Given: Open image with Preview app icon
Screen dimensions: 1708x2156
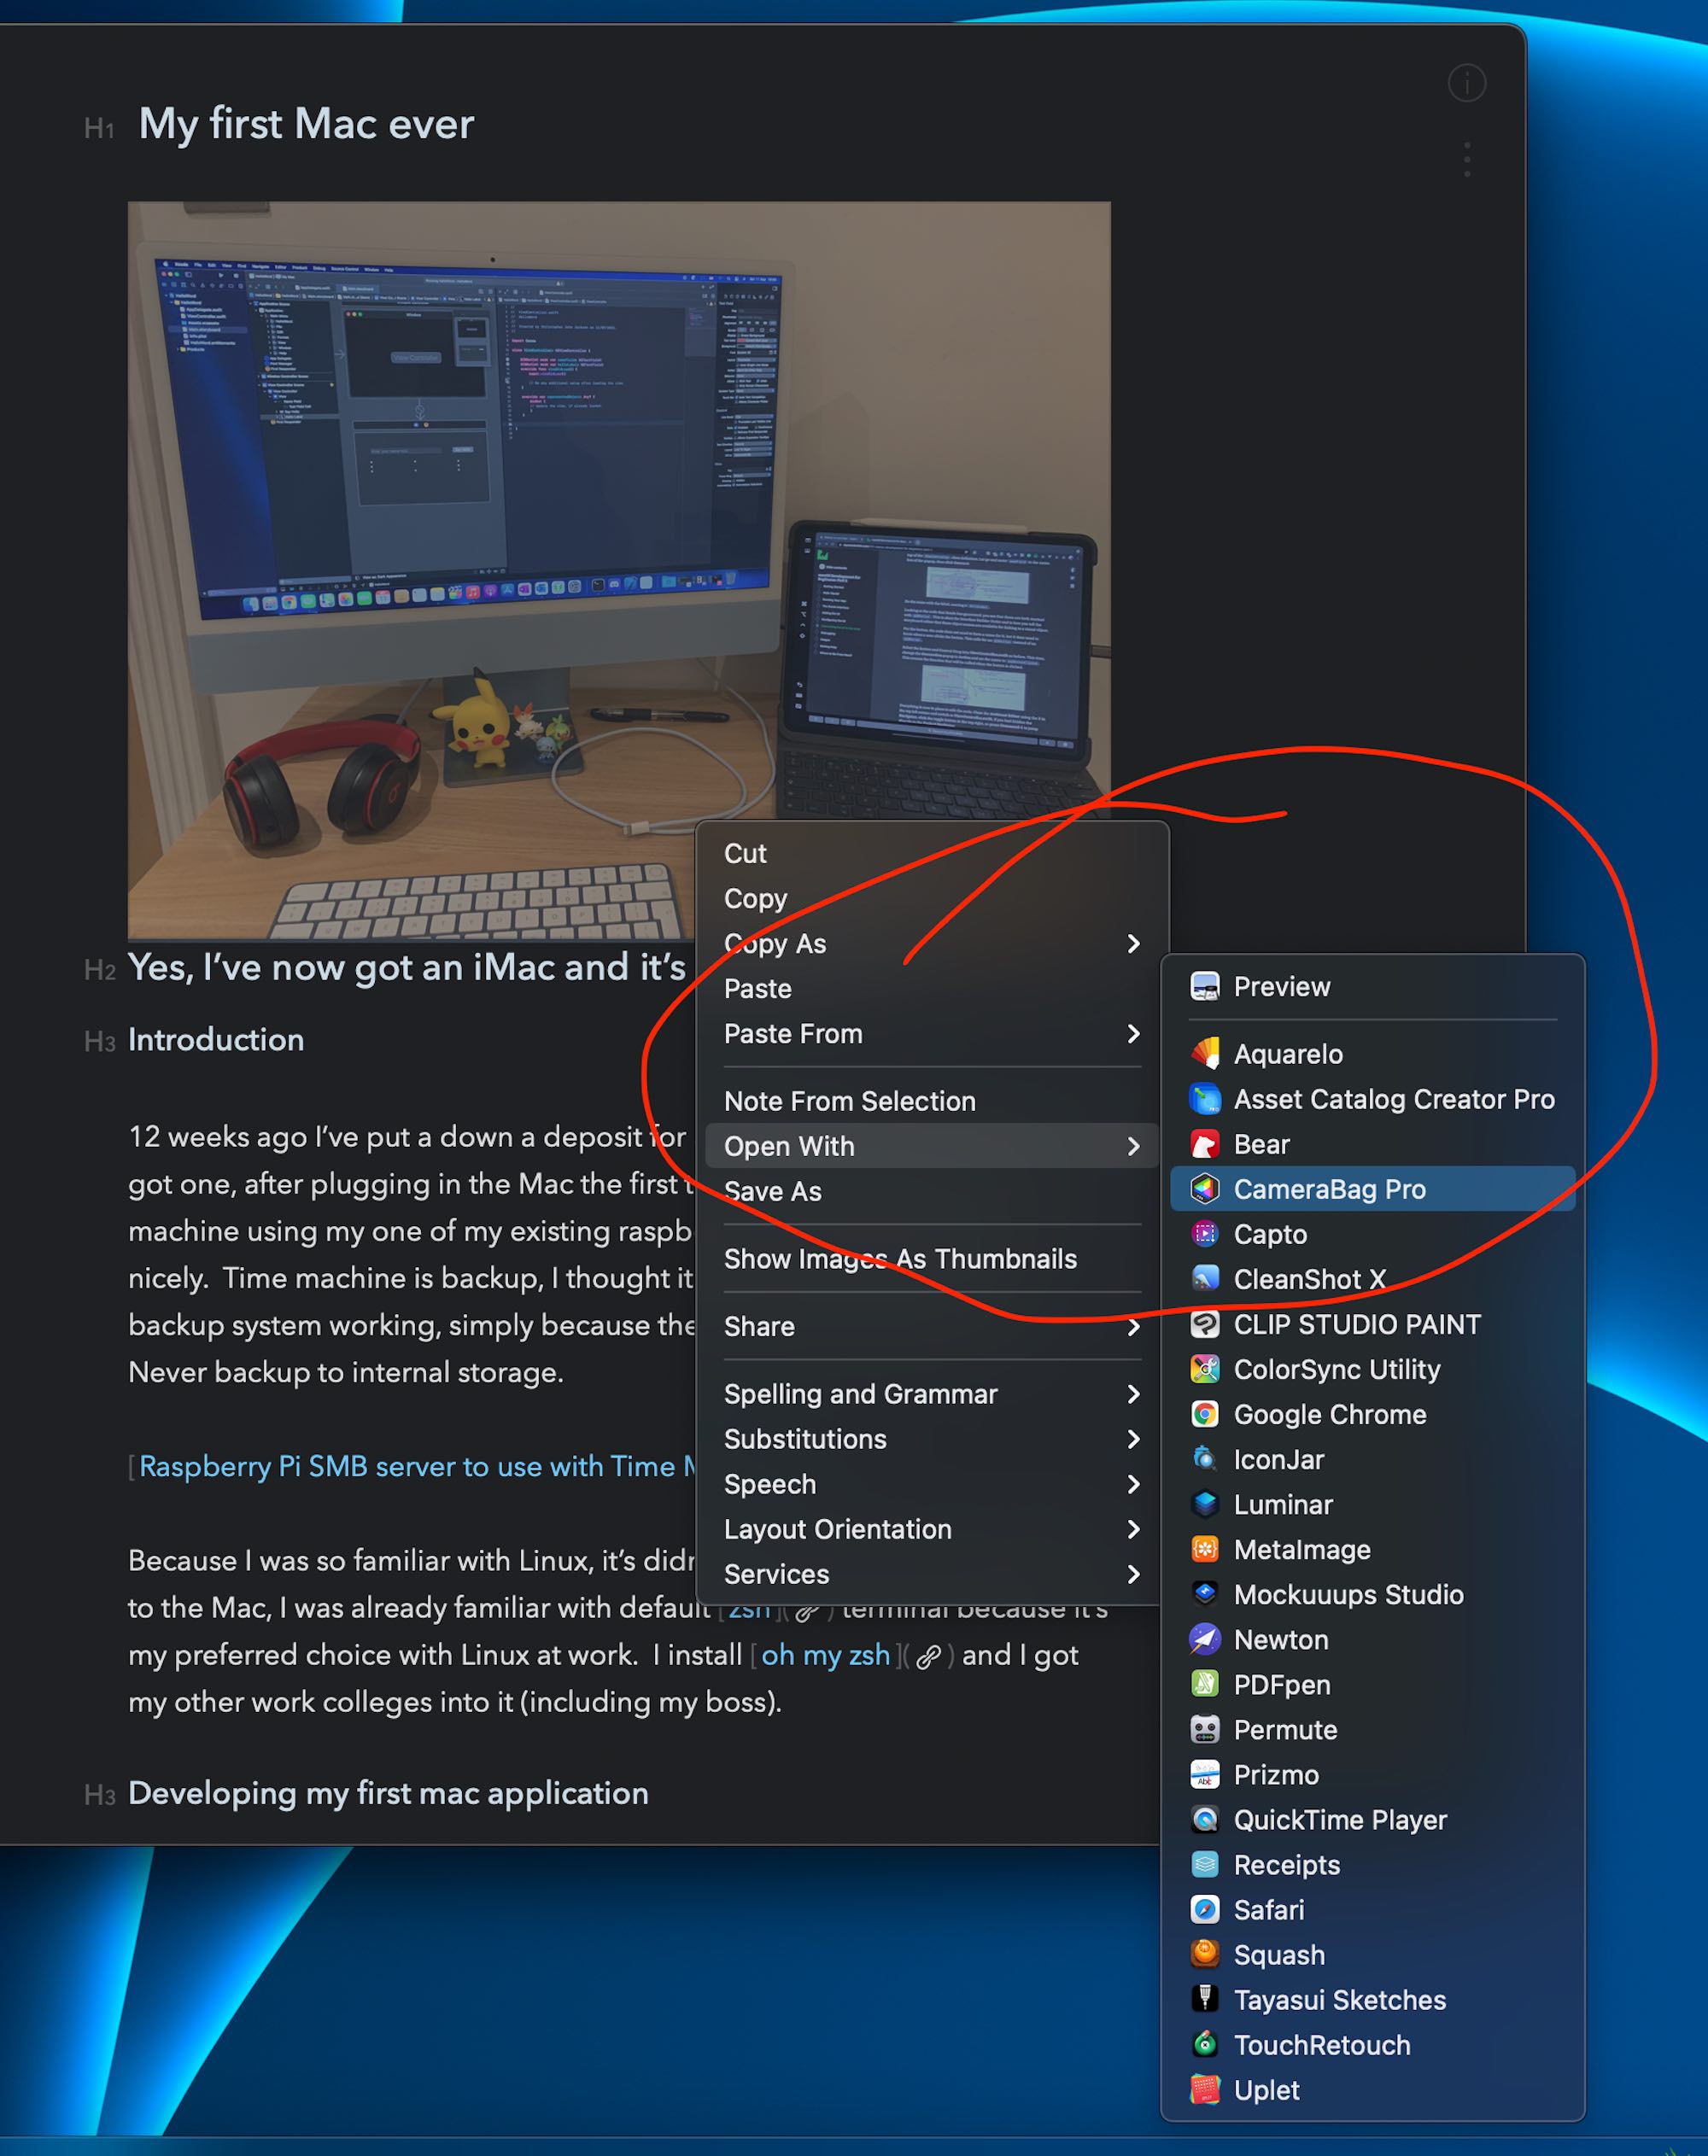Looking at the screenshot, I should click(x=1205, y=987).
